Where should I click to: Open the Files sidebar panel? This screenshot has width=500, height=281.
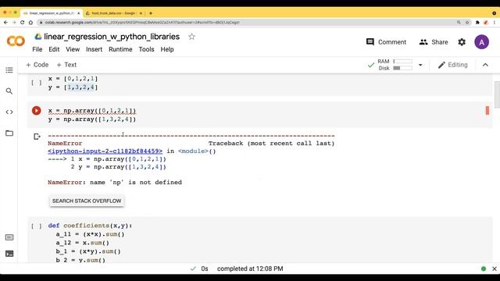click(9, 133)
